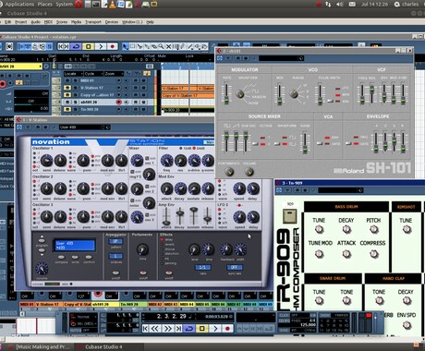Go to project start in transport panel
The height and width of the screenshot is (351, 425).
pyautogui.click(x=145, y=329)
